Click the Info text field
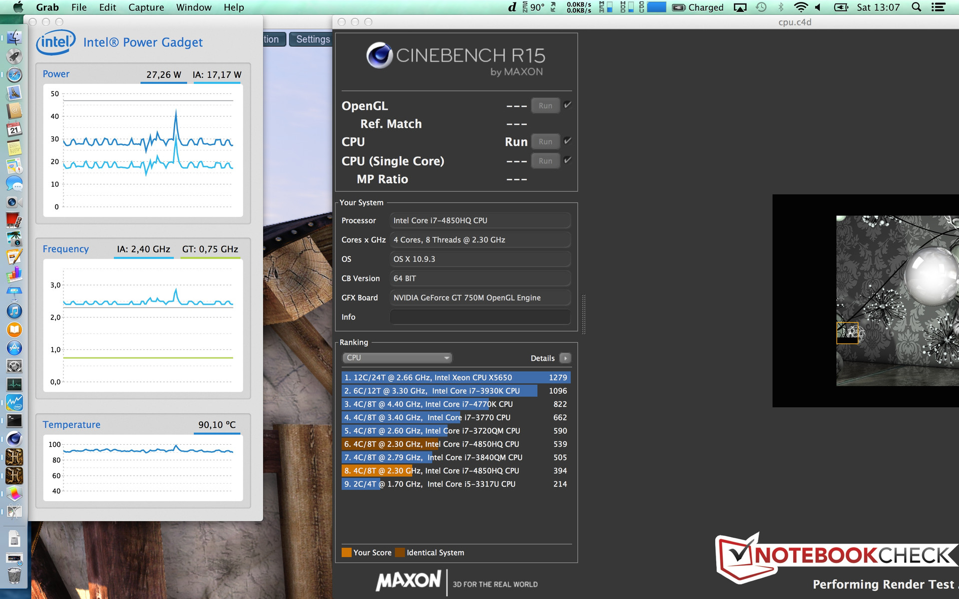The image size is (959, 599). [480, 317]
